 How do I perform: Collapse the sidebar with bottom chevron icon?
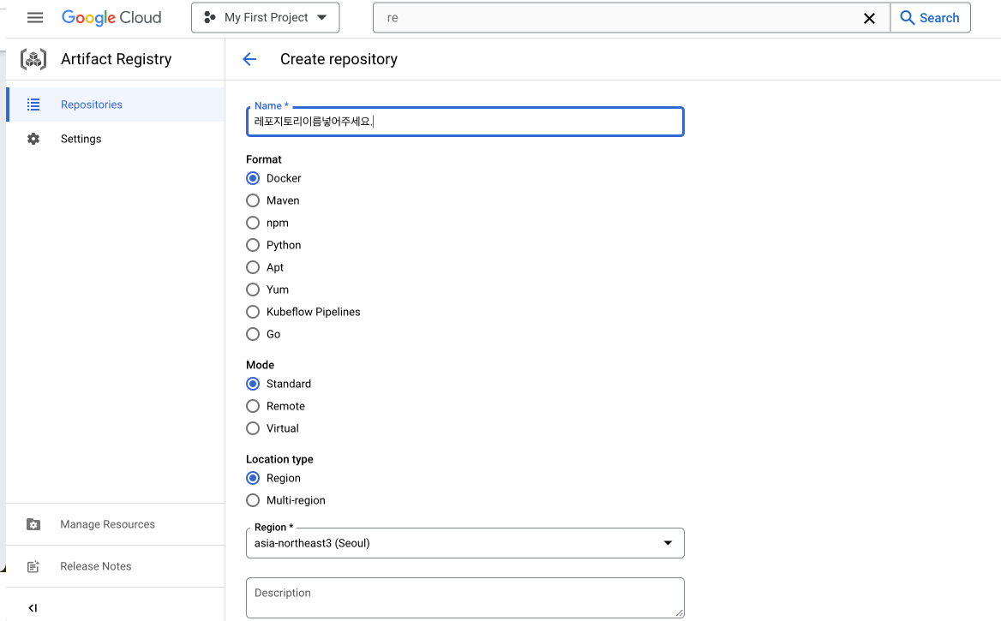[x=33, y=608]
